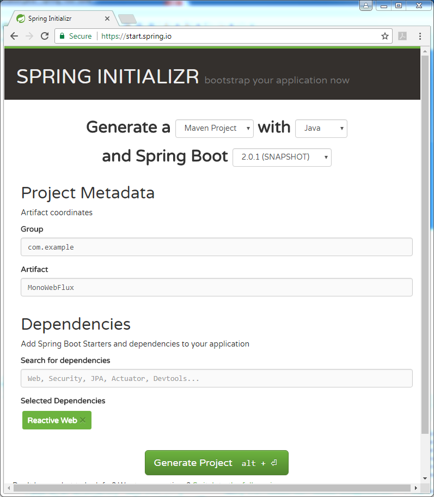Image resolution: width=434 pixels, height=497 pixels.
Task: Focus the Group field containing com.example
Action: coord(217,247)
